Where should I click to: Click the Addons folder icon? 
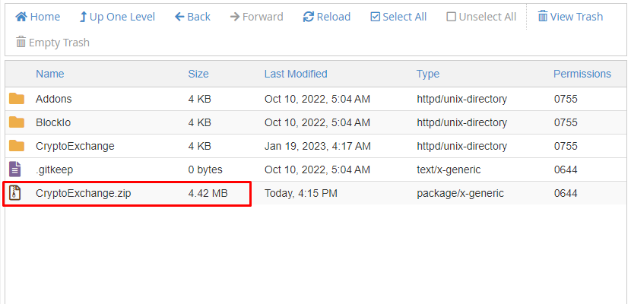point(17,99)
